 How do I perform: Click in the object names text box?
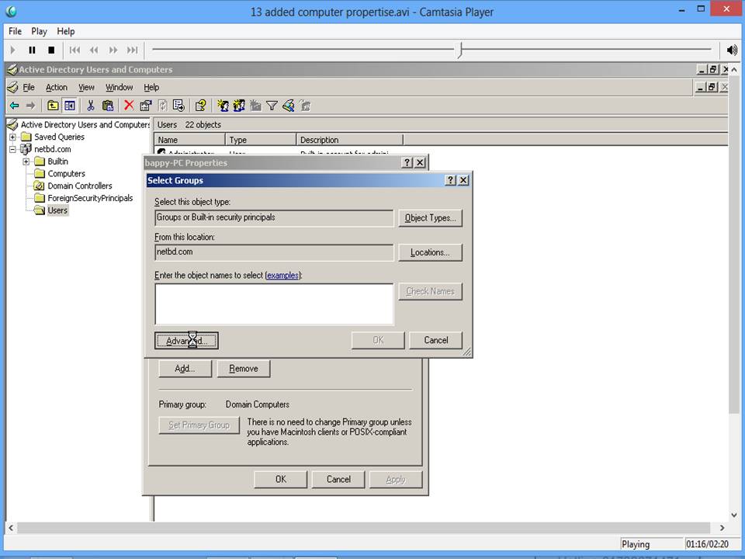(274, 304)
